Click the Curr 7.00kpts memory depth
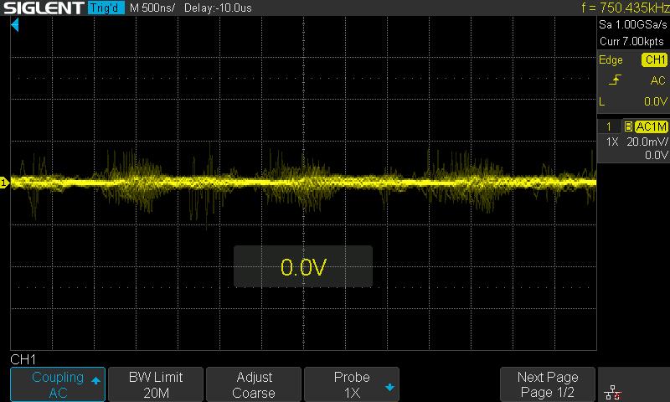The image size is (670, 402). (x=631, y=41)
